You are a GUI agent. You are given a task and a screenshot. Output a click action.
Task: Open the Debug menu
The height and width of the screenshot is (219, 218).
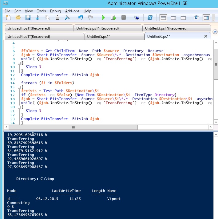tap(55, 11)
